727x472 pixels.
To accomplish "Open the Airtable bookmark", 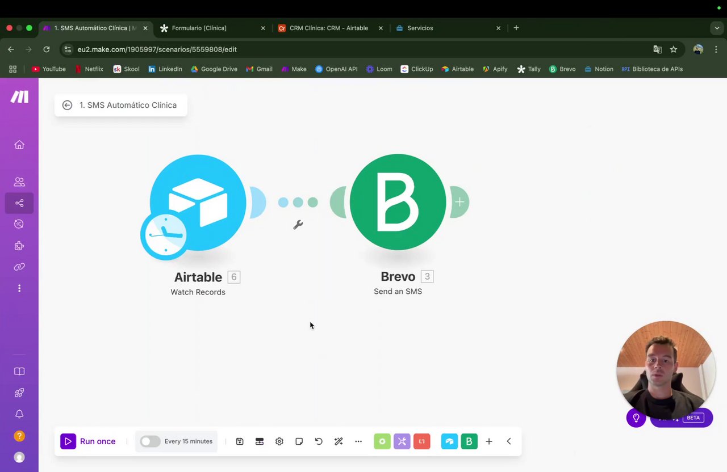I will point(458,69).
